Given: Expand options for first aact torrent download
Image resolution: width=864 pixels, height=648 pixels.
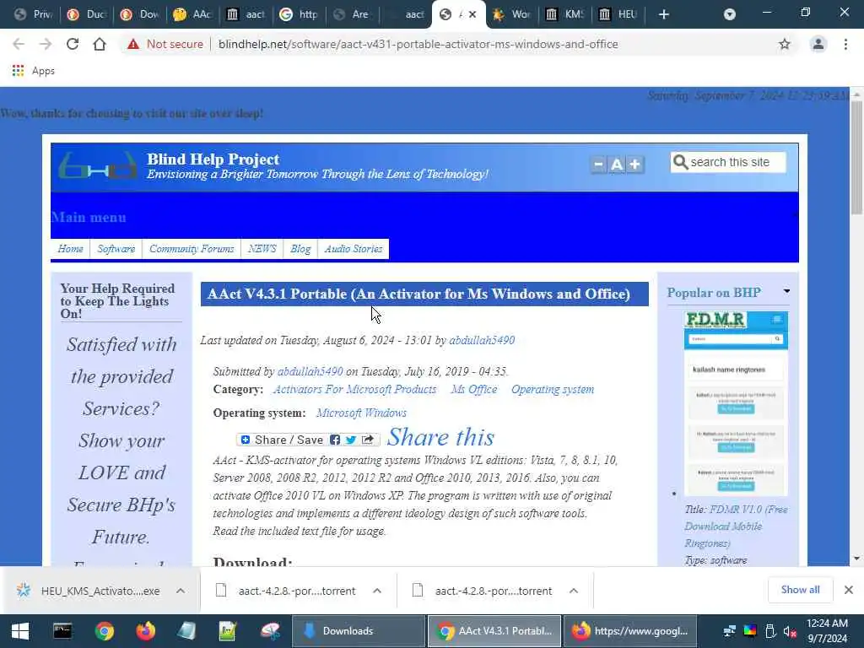Looking at the screenshot, I should point(377,591).
